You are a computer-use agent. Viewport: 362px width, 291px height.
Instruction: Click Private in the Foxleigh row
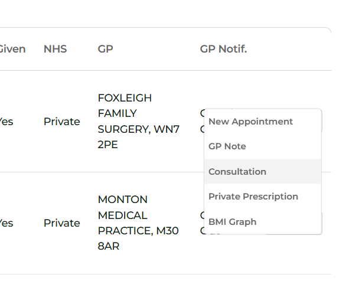[x=61, y=122]
